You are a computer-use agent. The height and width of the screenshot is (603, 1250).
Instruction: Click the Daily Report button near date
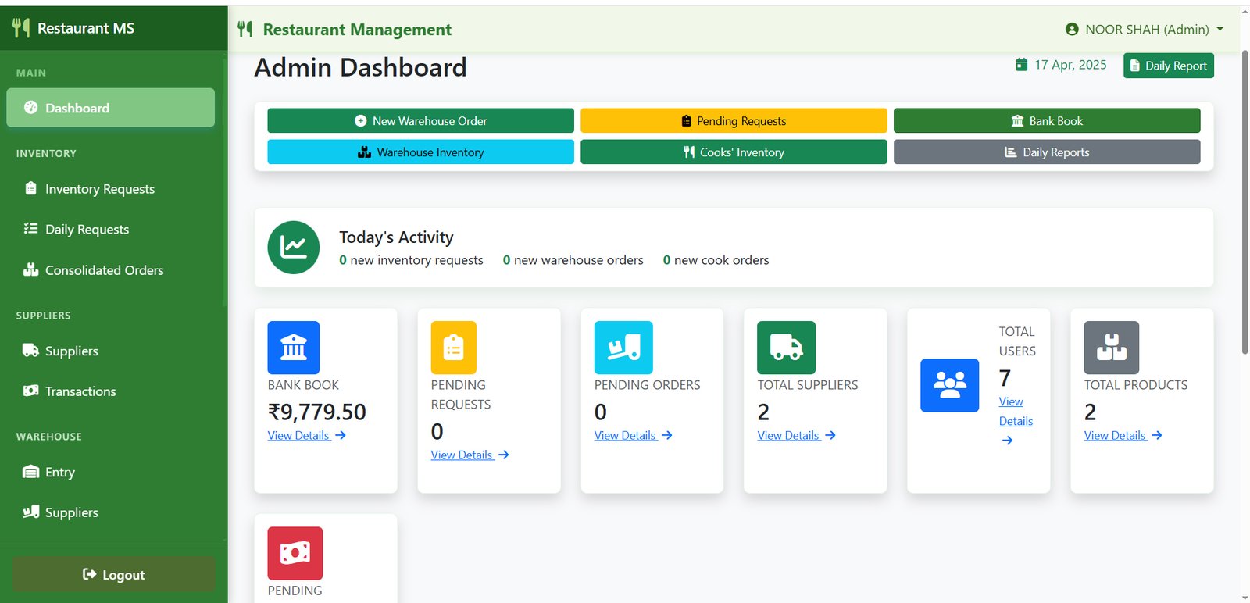click(1169, 66)
